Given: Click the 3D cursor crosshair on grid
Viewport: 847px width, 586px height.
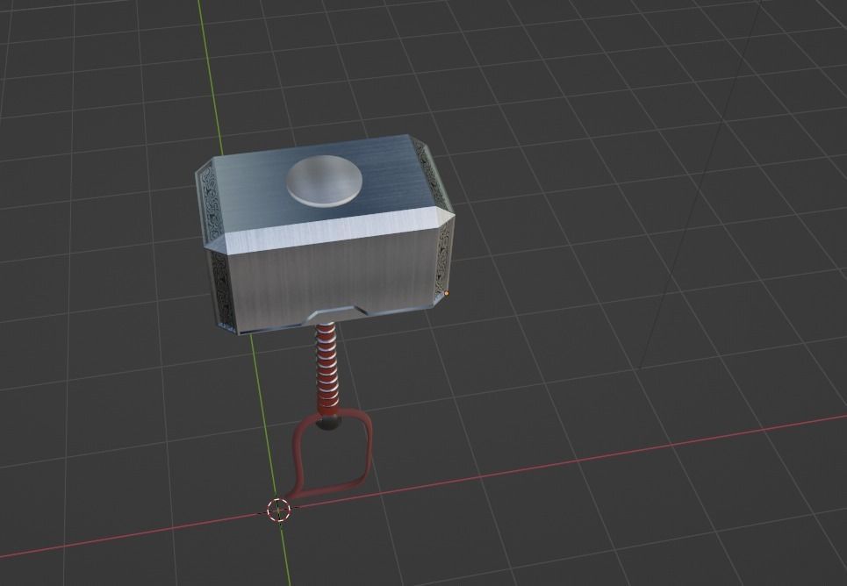Looking at the screenshot, I should [x=279, y=509].
